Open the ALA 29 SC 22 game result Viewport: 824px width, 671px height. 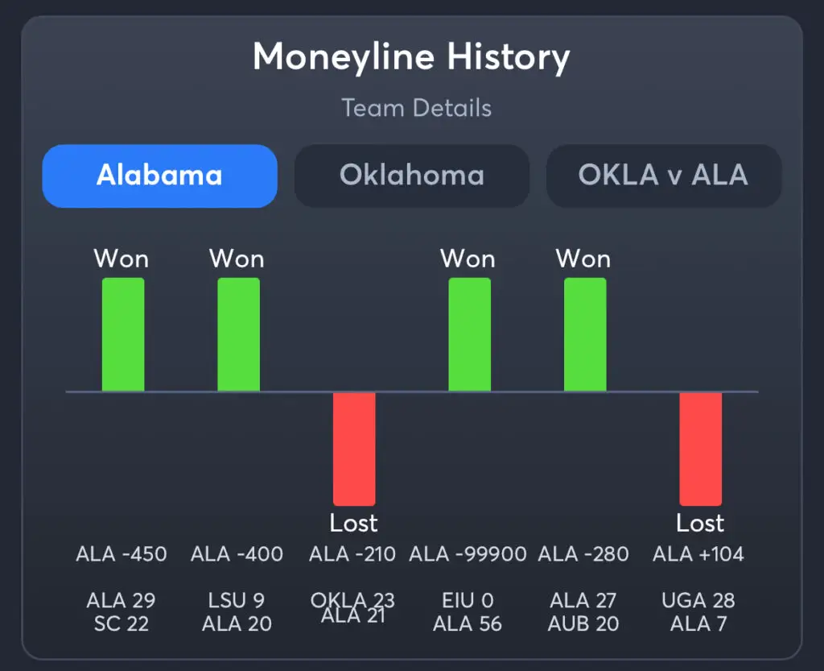coord(121,611)
